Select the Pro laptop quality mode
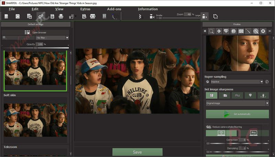This screenshot has width=275, height=157. tap(253, 133)
